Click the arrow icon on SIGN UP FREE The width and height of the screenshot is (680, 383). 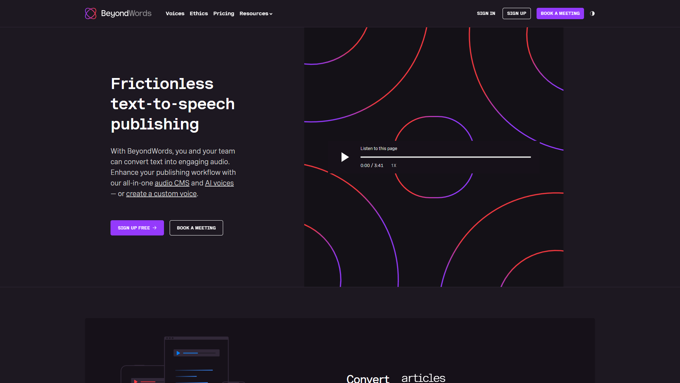pyautogui.click(x=155, y=228)
